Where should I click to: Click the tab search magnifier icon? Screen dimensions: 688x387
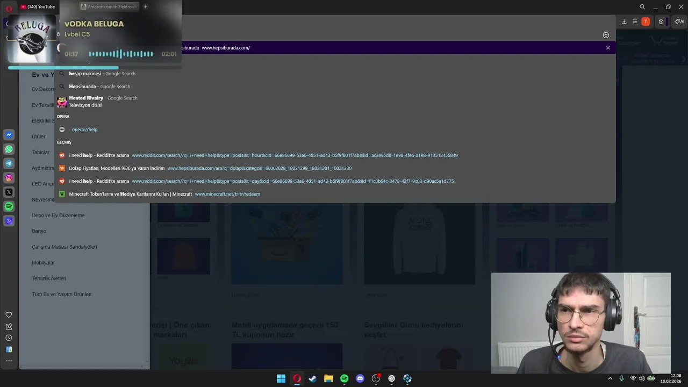pos(642,7)
